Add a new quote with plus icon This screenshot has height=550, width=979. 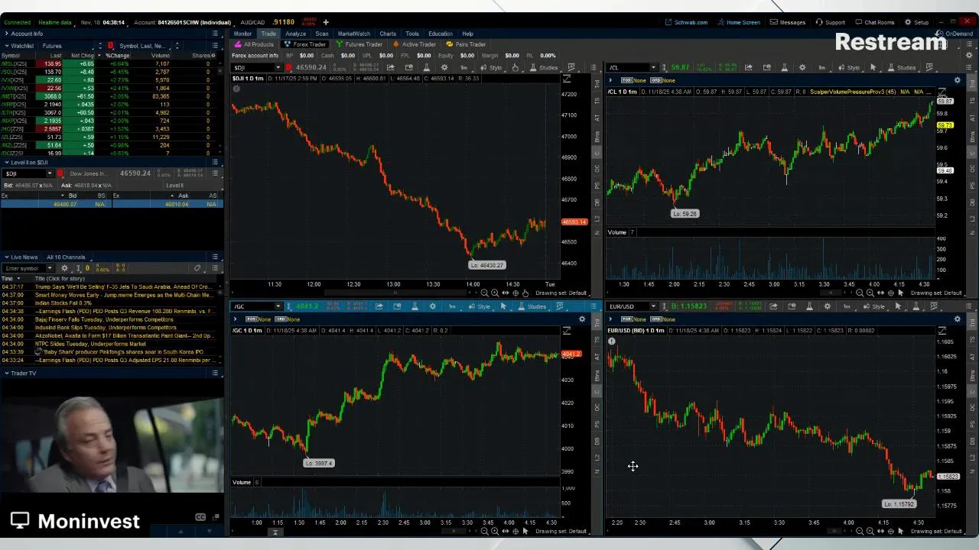(326, 22)
